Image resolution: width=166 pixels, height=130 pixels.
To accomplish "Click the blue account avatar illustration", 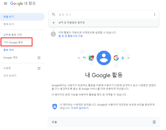I will [104, 58].
